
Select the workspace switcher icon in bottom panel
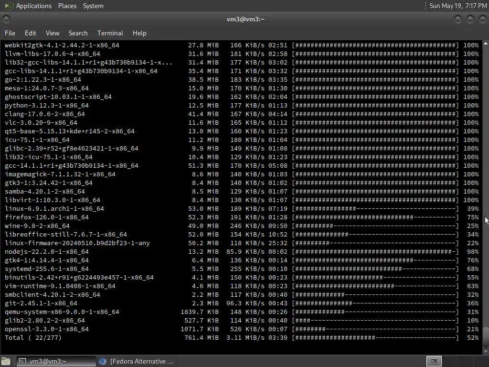(x=434, y=361)
